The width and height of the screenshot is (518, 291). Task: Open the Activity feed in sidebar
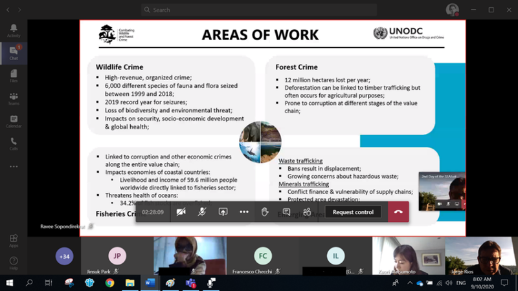tap(14, 31)
